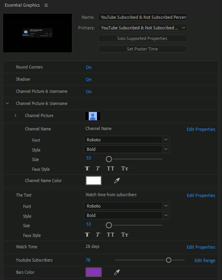This screenshot has height=280, width=222.
Task: Click the "28 days" Watch Time text
Action: pos(93,246)
